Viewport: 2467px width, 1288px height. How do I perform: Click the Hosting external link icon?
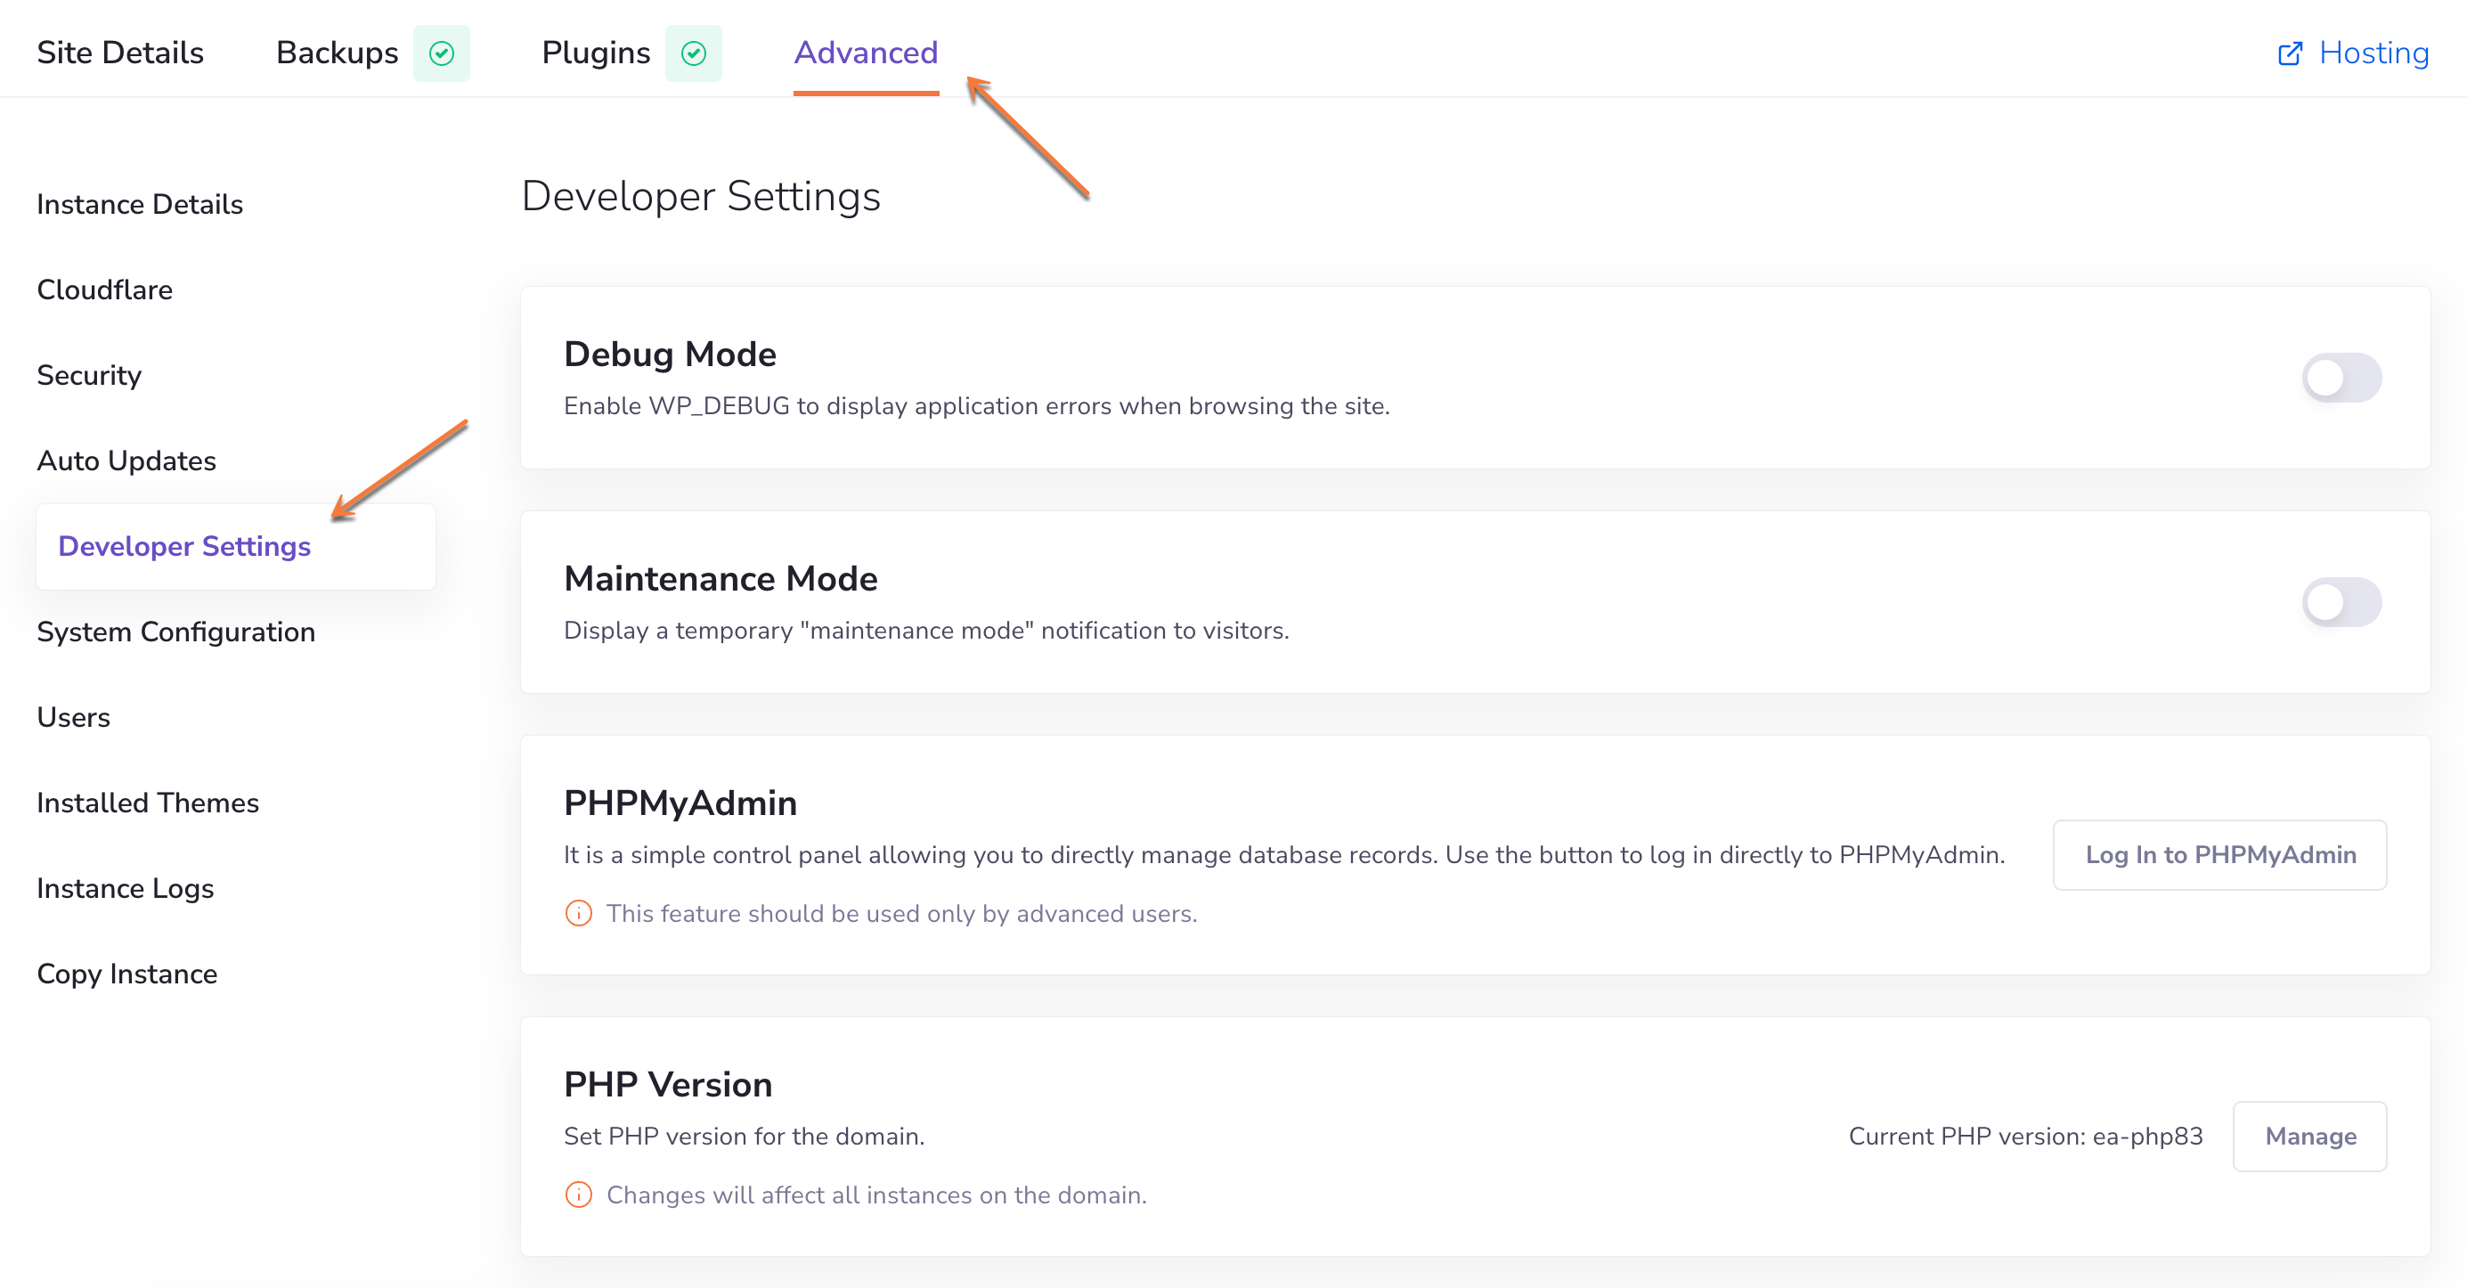point(2290,53)
